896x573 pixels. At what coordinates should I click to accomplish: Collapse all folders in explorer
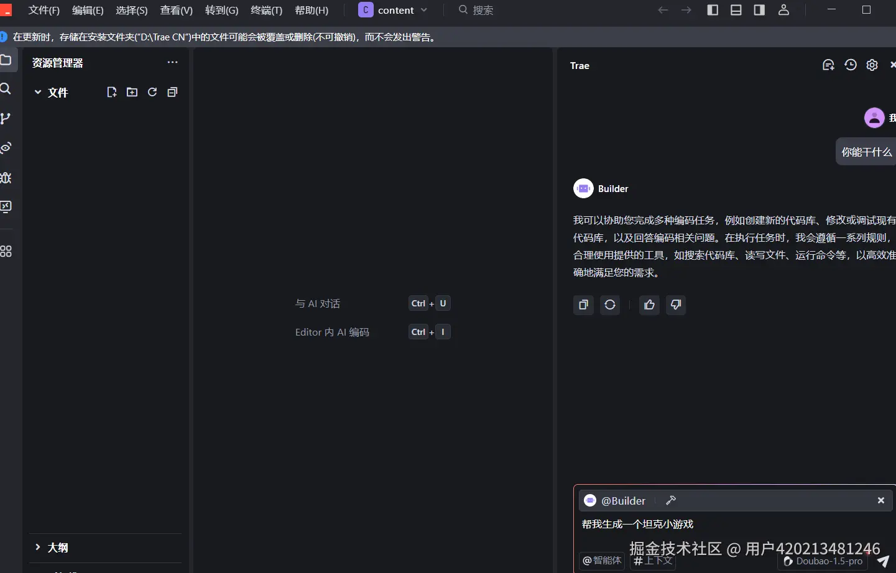pos(172,92)
